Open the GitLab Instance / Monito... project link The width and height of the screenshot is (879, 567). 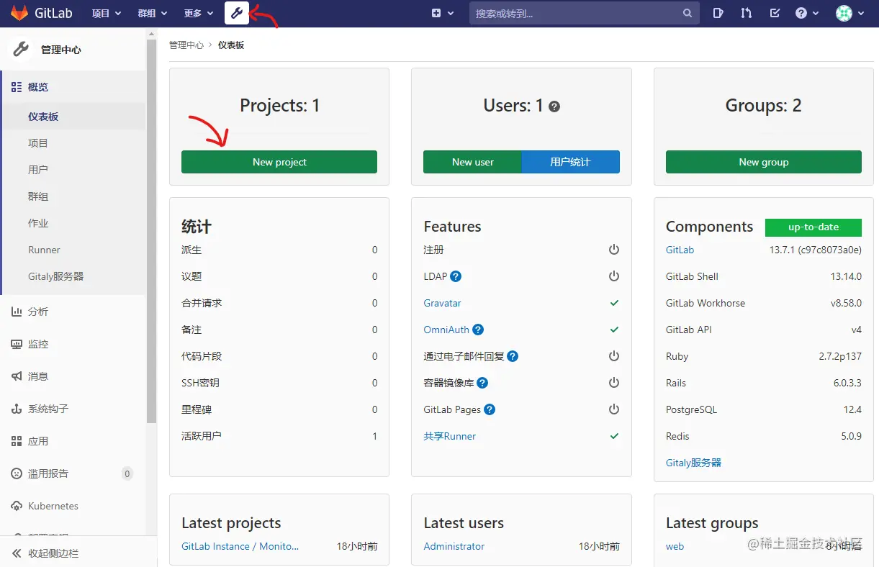240,546
